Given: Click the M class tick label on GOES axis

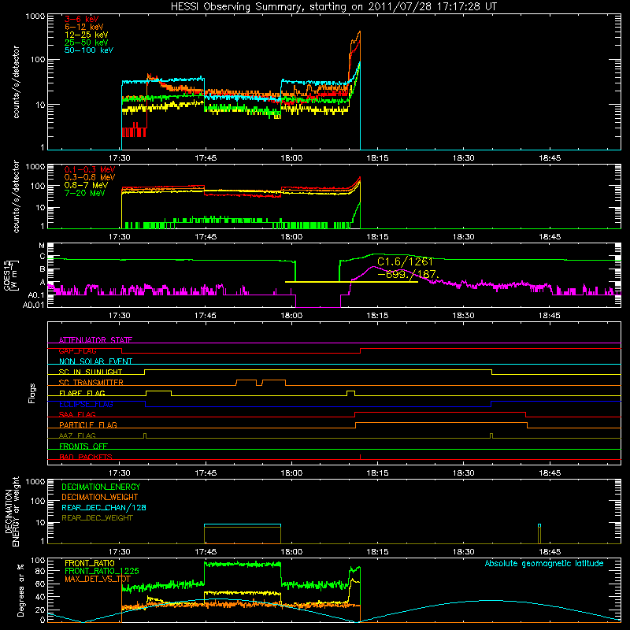Looking at the screenshot, I should 42,246.
